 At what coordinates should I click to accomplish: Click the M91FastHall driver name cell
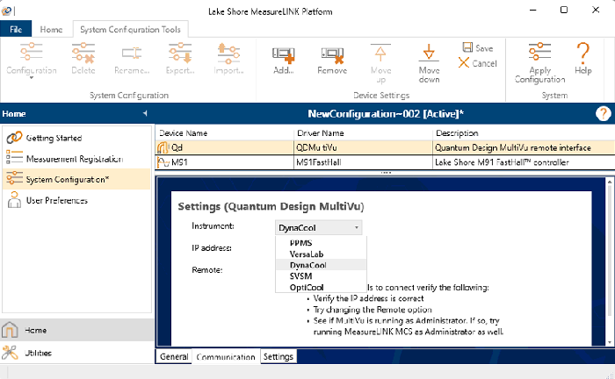363,162
